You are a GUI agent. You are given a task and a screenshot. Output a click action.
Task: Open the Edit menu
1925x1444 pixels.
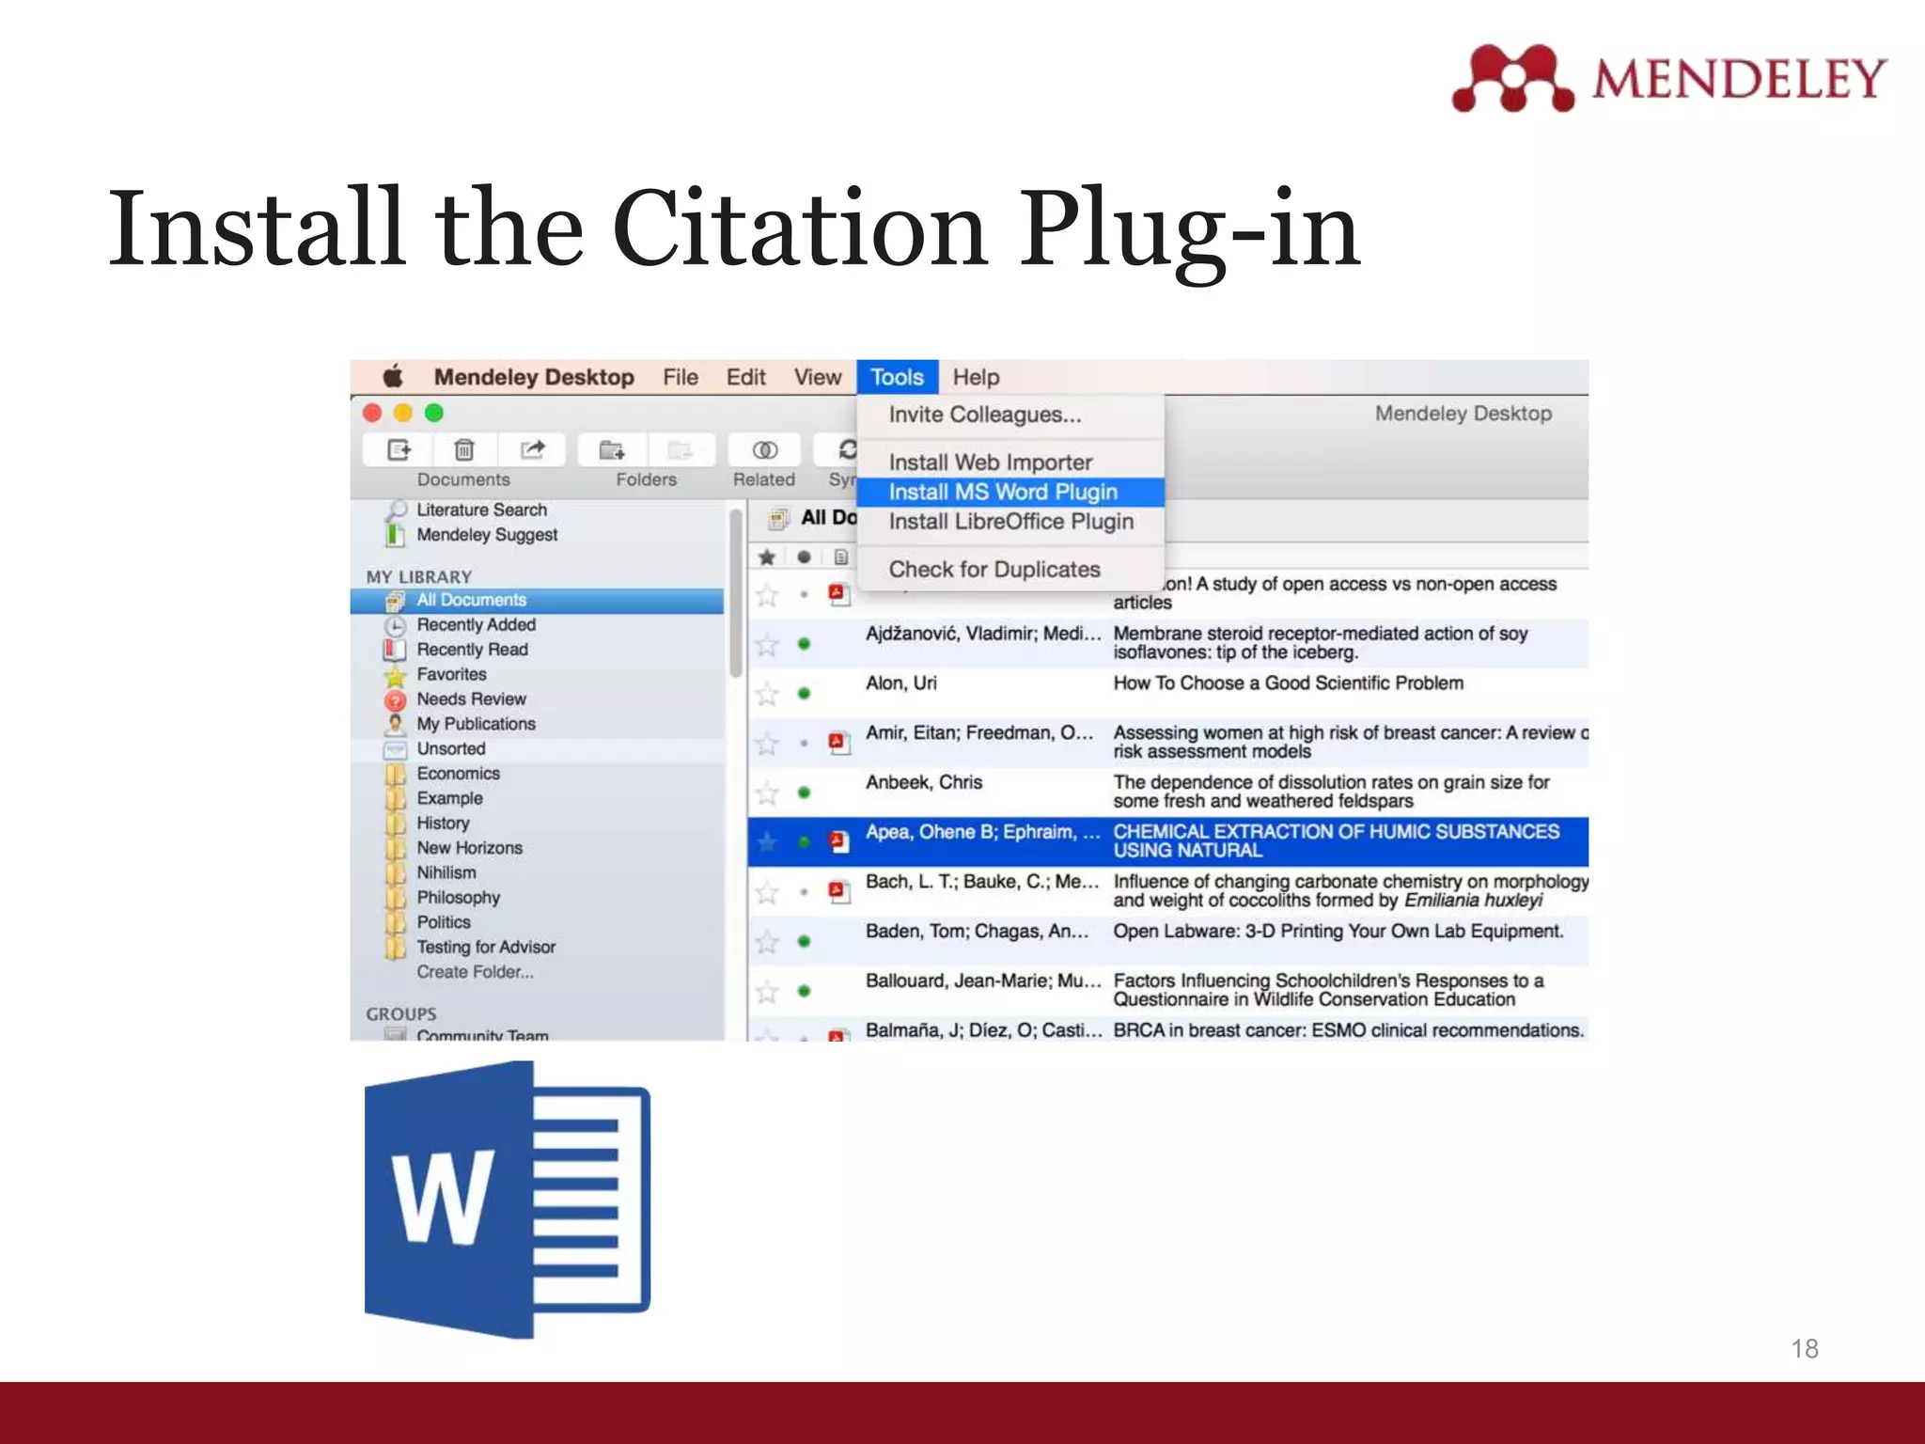click(746, 377)
